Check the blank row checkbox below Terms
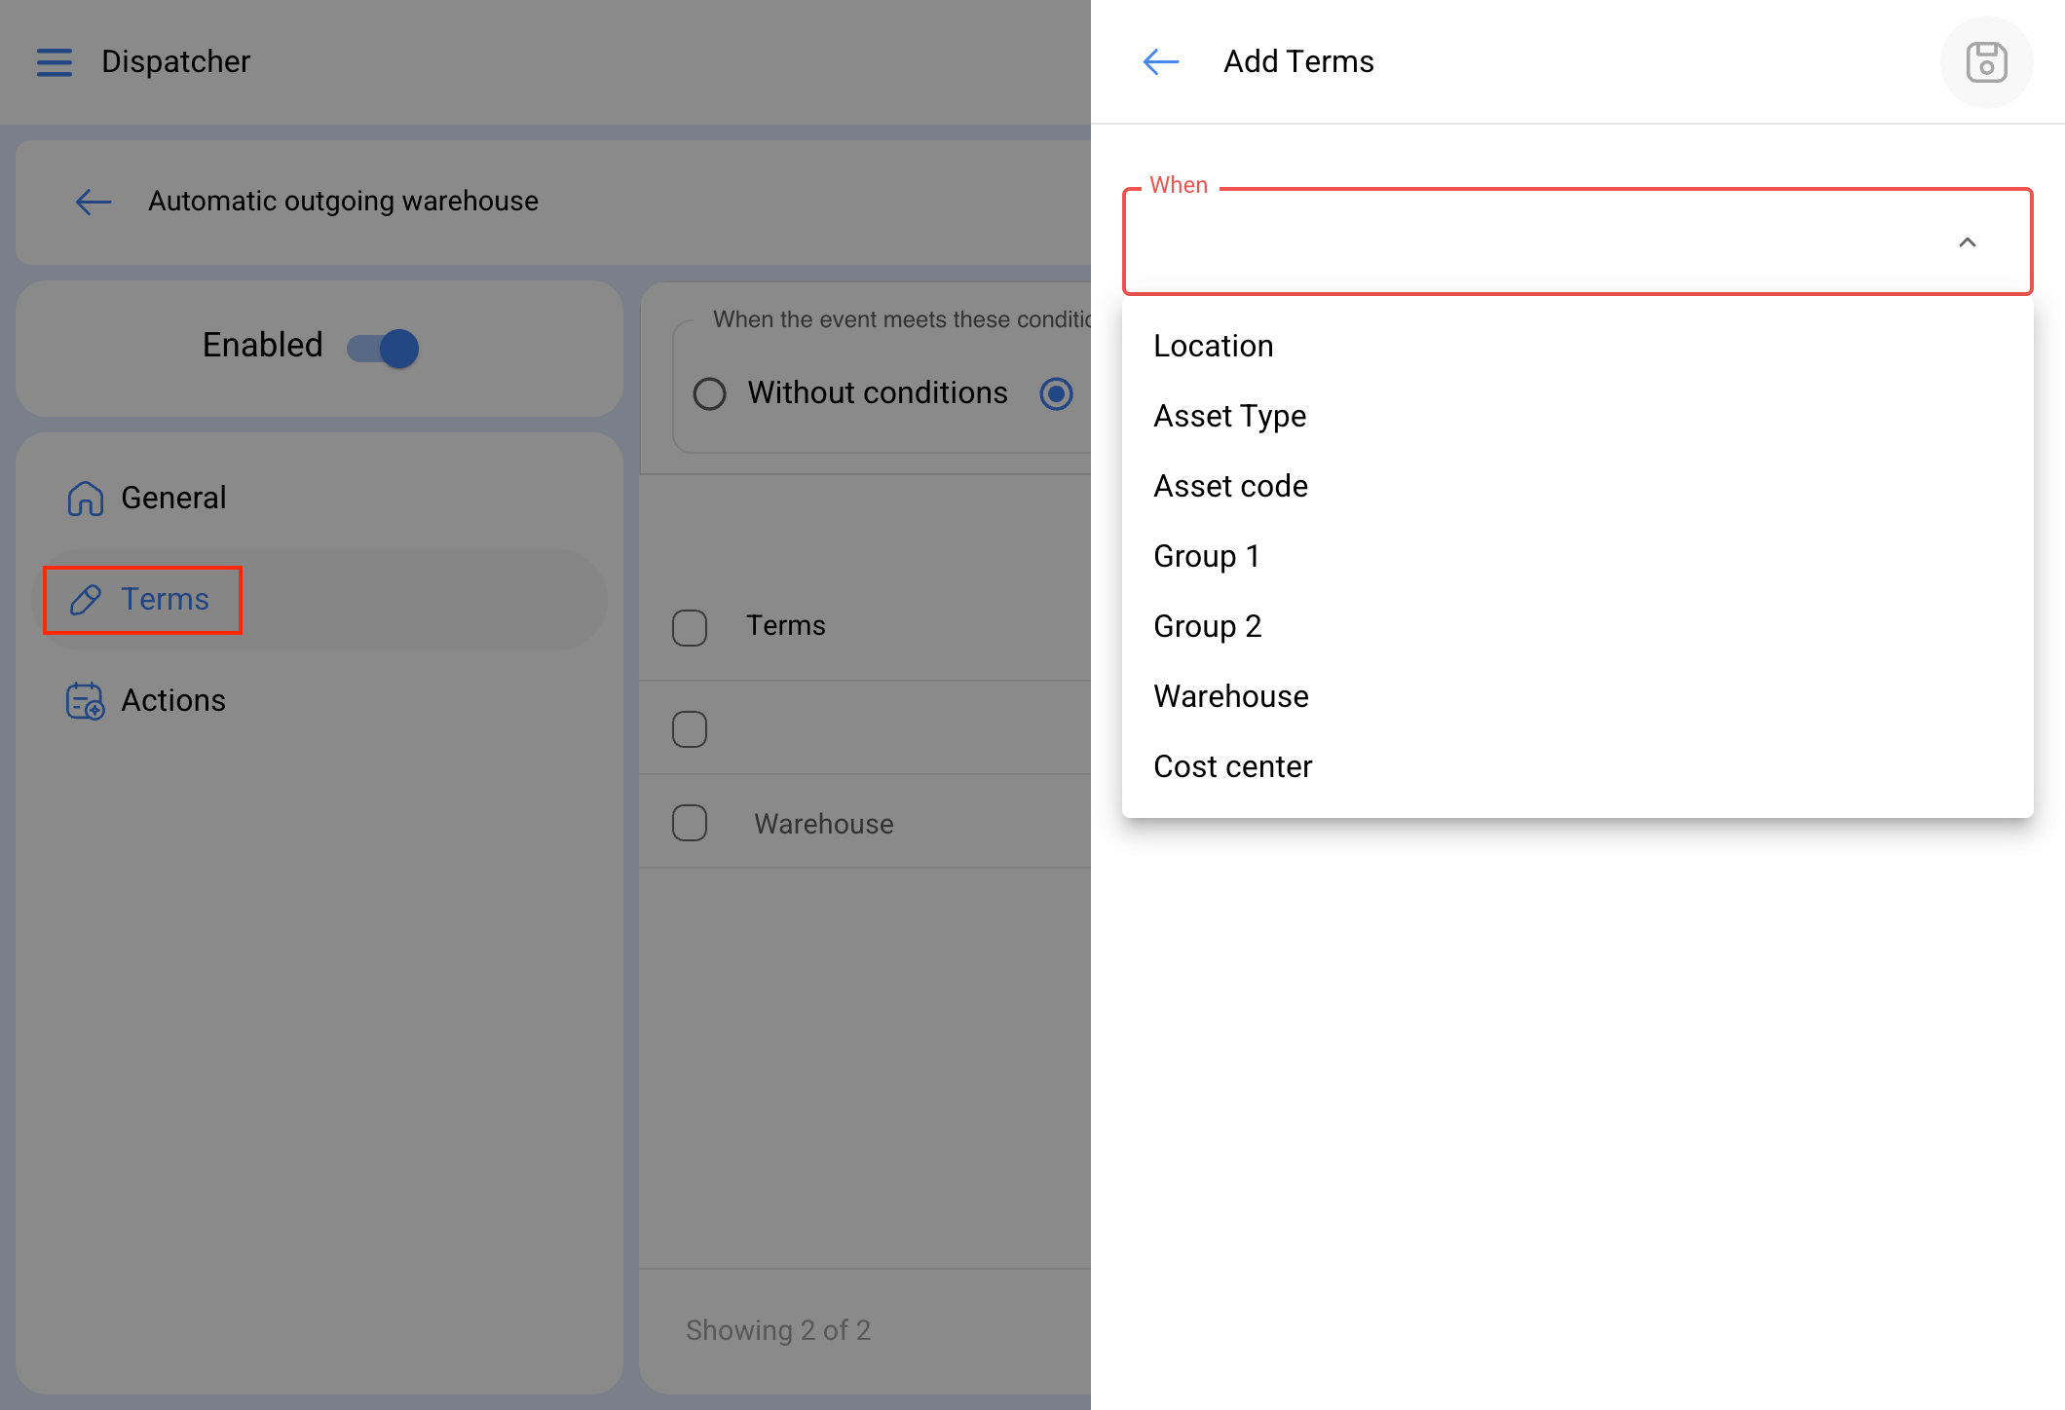The height and width of the screenshot is (1410, 2065). click(690, 728)
